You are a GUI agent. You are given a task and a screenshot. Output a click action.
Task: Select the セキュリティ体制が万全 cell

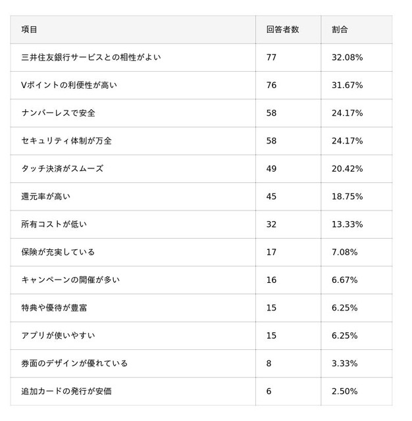tap(66, 141)
